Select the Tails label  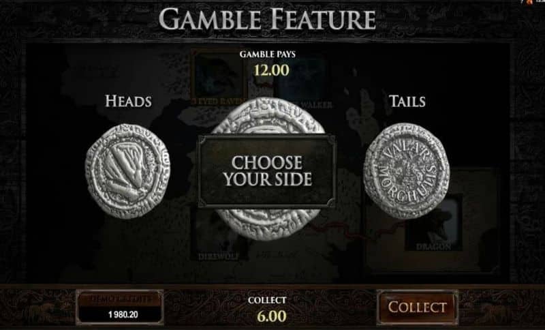[x=407, y=101]
